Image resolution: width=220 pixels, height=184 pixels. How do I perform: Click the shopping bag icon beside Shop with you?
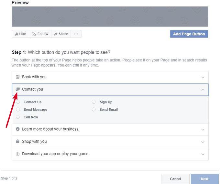point(18,141)
